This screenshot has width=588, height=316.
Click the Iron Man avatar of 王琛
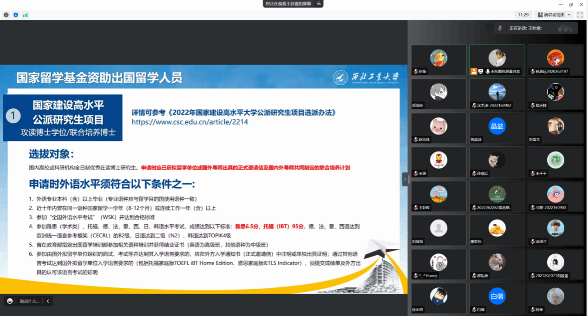tap(438, 160)
